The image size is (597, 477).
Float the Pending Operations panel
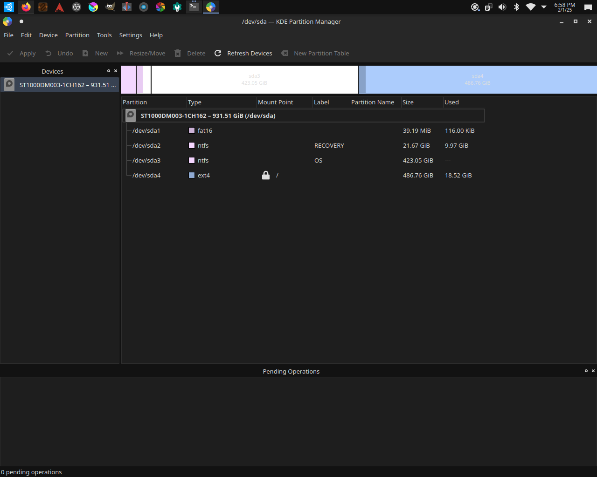pyautogui.click(x=586, y=371)
